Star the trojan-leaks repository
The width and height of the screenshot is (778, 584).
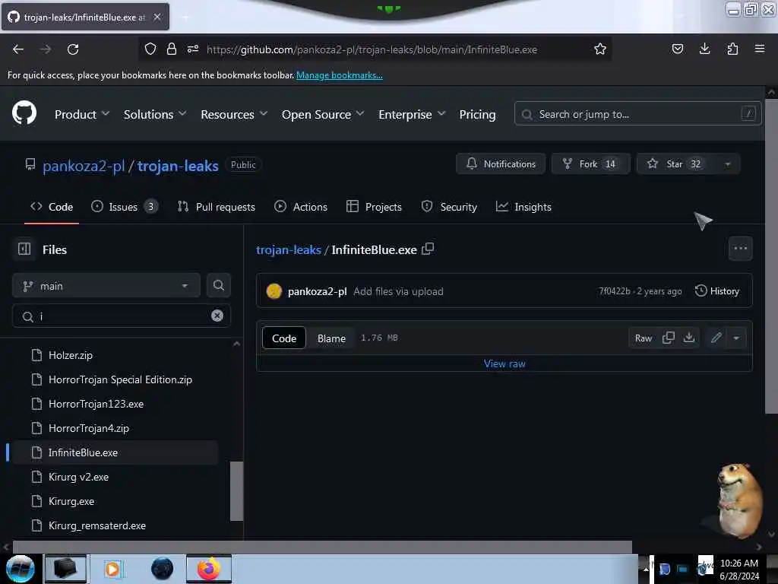tap(675, 164)
